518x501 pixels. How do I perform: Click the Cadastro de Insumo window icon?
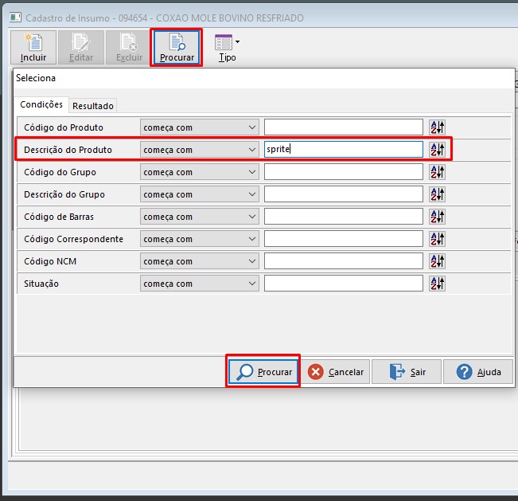tap(15, 18)
